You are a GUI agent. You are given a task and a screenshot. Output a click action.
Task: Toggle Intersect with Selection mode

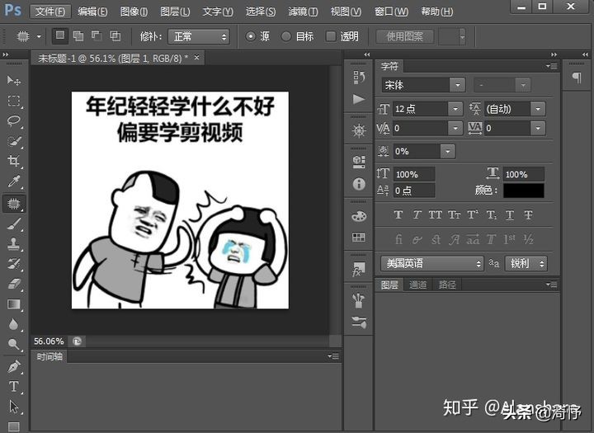115,36
